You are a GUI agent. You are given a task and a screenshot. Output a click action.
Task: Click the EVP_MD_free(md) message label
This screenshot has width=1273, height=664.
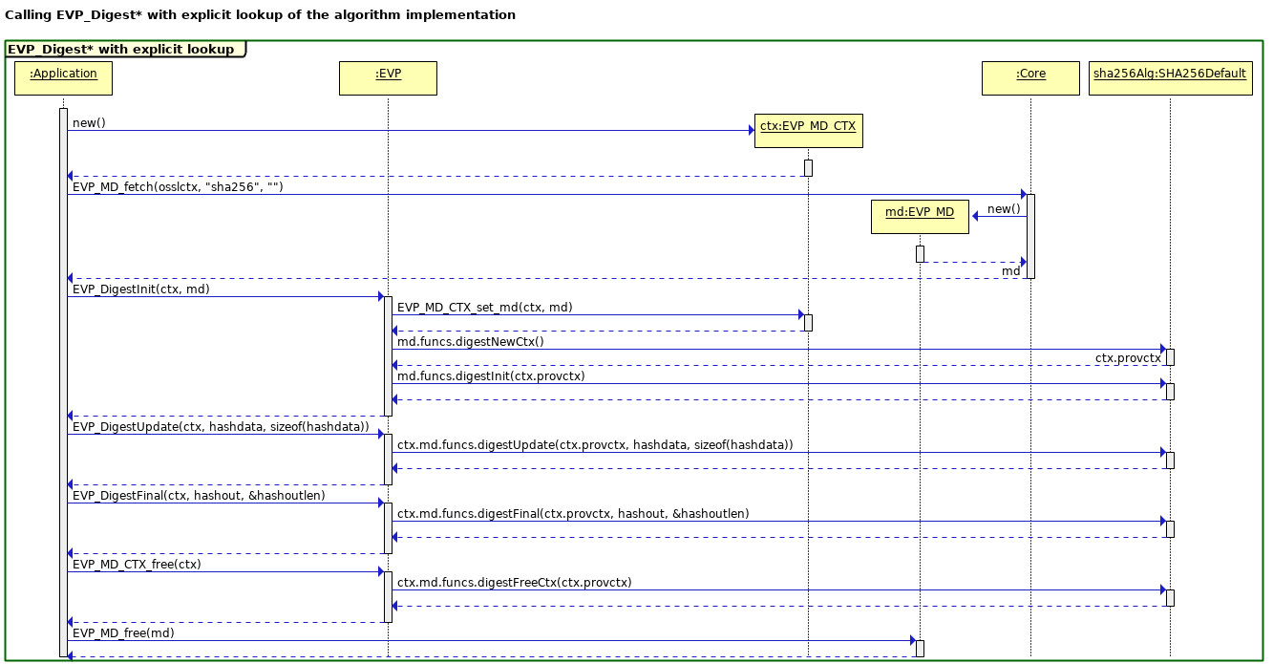pyautogui.click(x=123, y=632)
